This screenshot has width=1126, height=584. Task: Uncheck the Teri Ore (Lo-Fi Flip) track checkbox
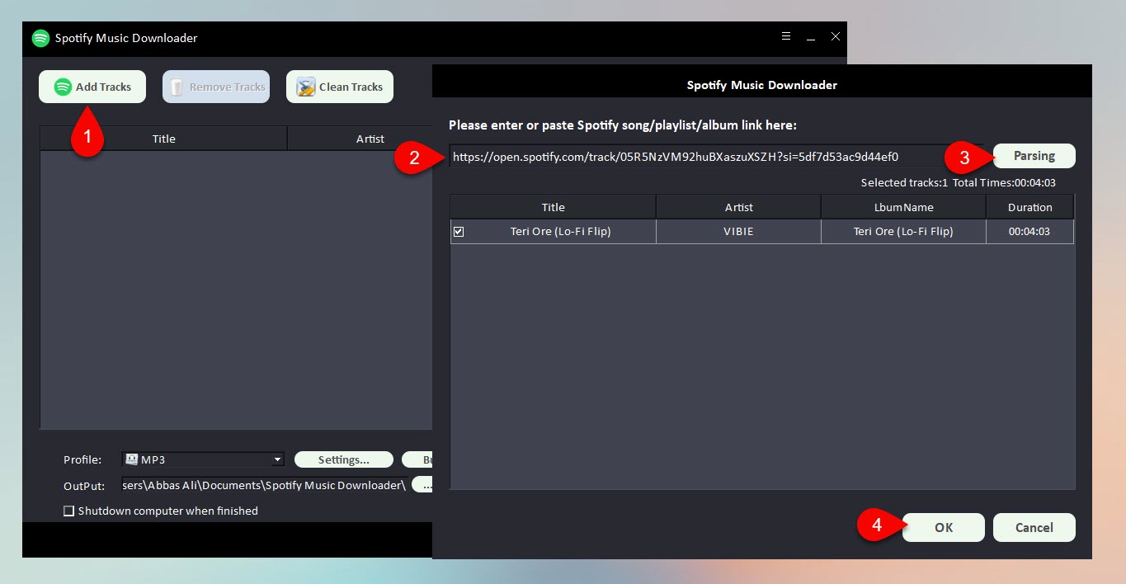(x=459, y=232)
